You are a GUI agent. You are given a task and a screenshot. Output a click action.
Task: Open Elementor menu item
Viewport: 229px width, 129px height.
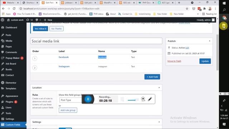point(11,83)
